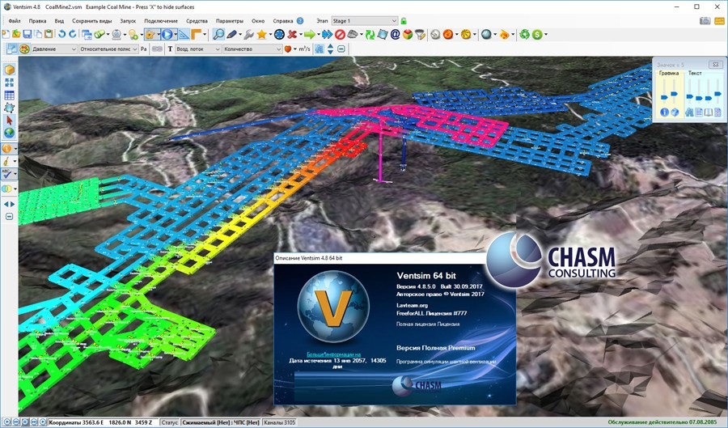
Task: Toggle the binoculars button in data toolbar
Action: click(319, 49)
